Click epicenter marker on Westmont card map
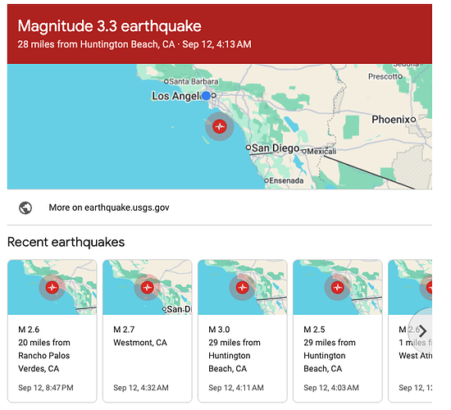 pyautogui.click(x=148, y=287)
